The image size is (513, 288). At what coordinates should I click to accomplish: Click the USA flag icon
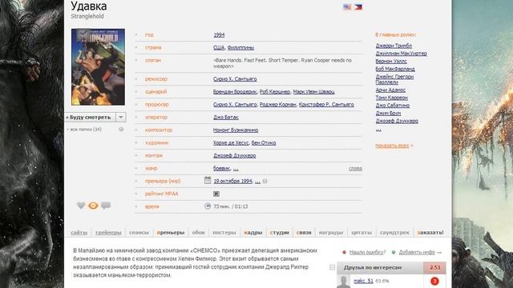(x=347, y=7)
